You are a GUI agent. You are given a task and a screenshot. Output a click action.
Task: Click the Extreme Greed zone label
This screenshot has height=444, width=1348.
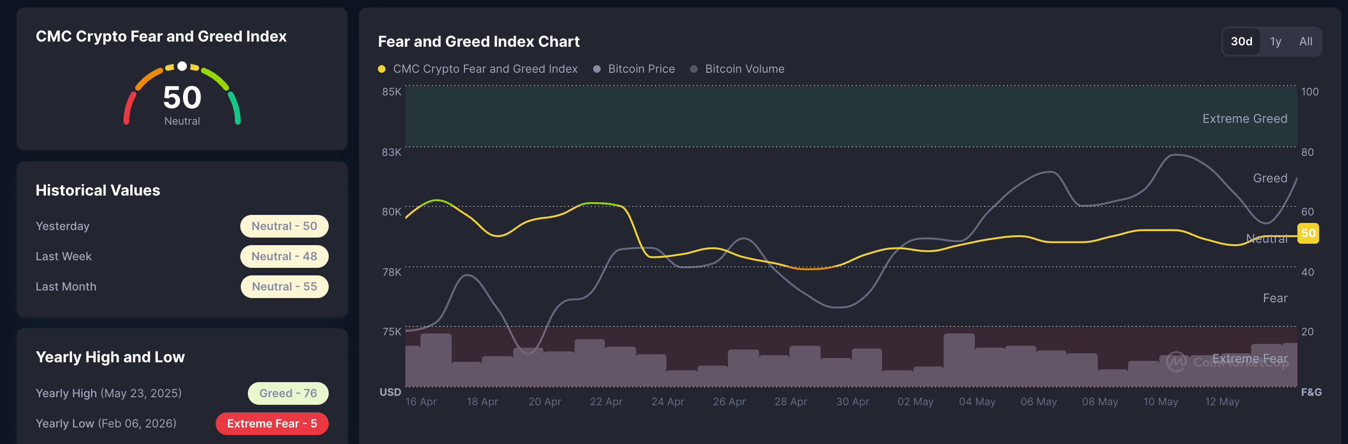pyautogui.click(x=1244, y=119)
